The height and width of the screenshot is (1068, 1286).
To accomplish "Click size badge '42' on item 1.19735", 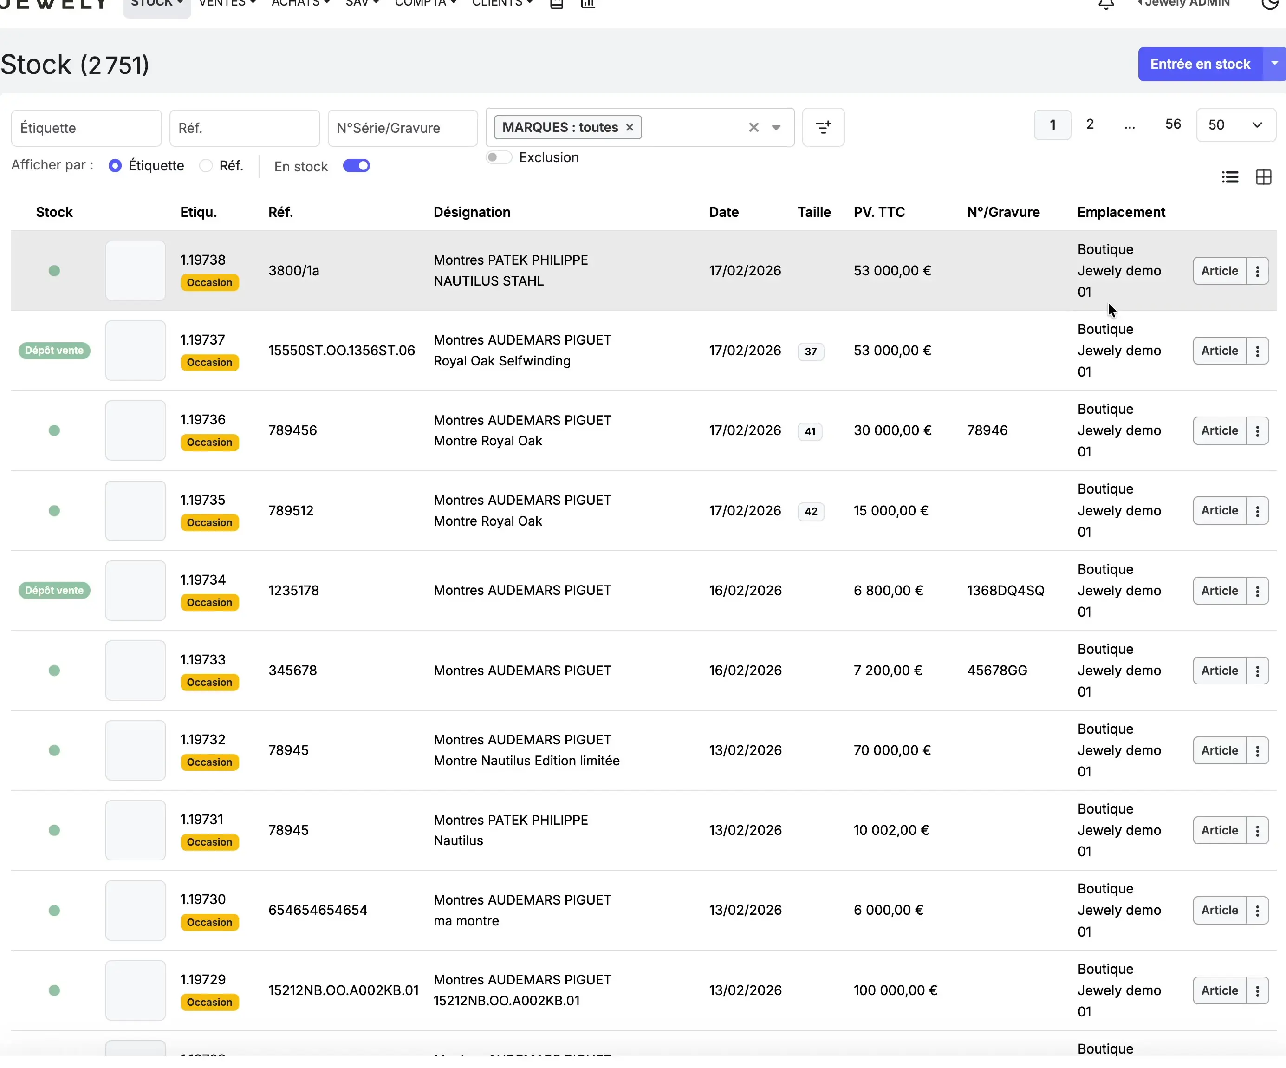I will tap(811, 511).
